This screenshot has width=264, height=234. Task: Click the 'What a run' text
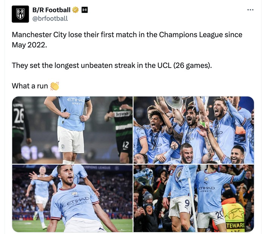30,86
